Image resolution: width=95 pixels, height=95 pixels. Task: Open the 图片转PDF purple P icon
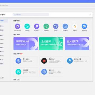[37, 26]
